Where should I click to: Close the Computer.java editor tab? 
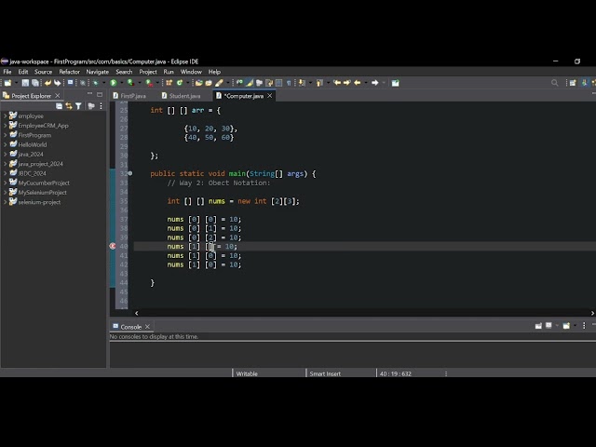tap(269, 96)
